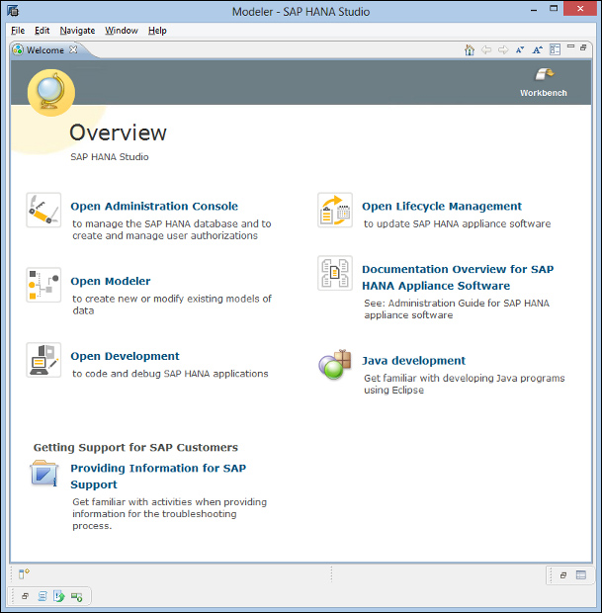Viewport: 602px width, 613px height.
Task: Click the globe Overview icon
Action: pyautogui.click(x=50, y=93)
